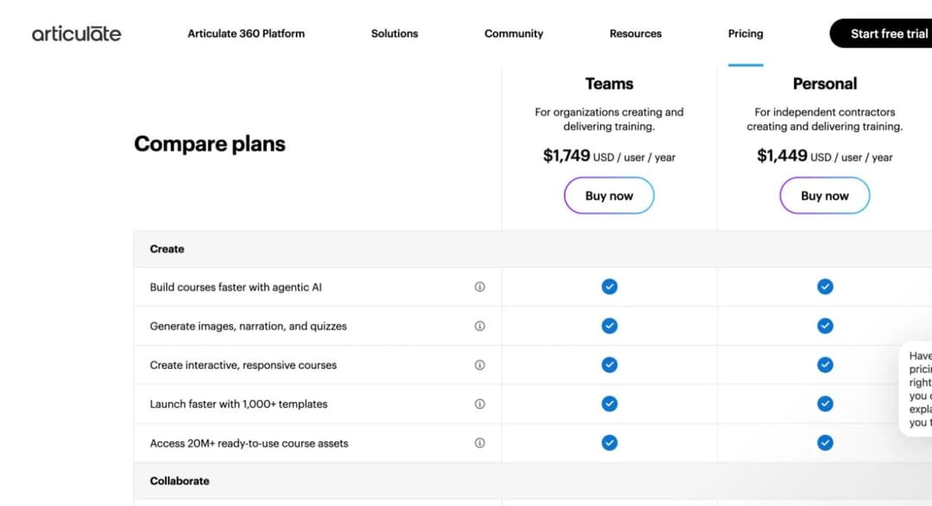This screenshot has width=932, height=506.
Task: Click the Compare plans heading
Action: [x=210, y=144]
